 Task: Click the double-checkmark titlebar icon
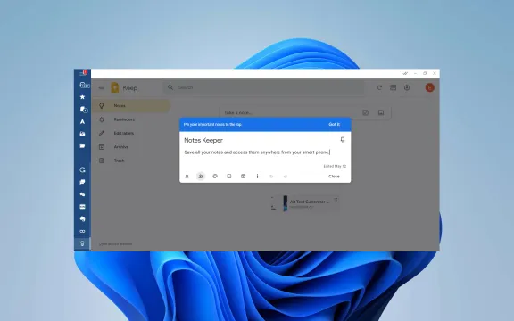[405, 73]
